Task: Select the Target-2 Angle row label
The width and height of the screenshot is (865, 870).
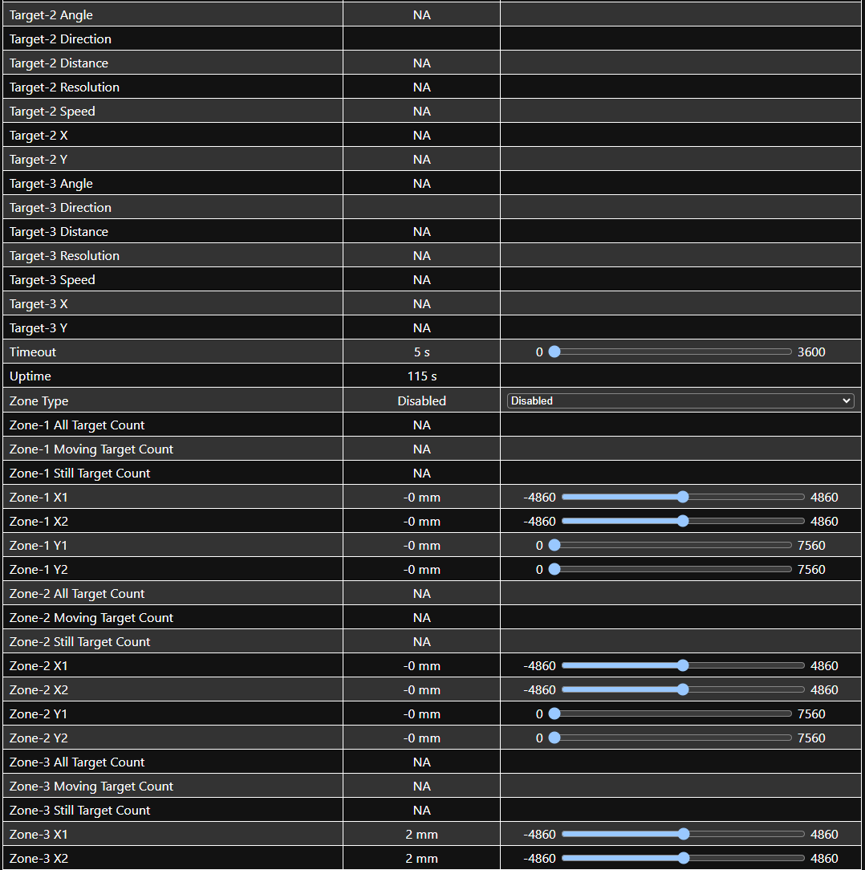Action: [x=51, y=15]
